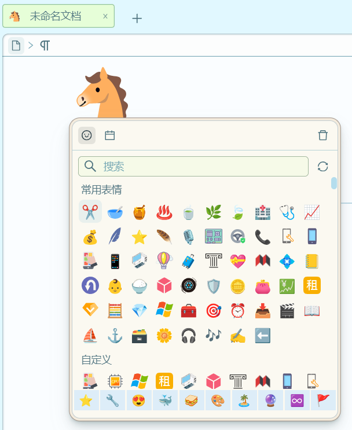Select the shield emoji
This screenshot has height=430, width=352.
point(214,286)
